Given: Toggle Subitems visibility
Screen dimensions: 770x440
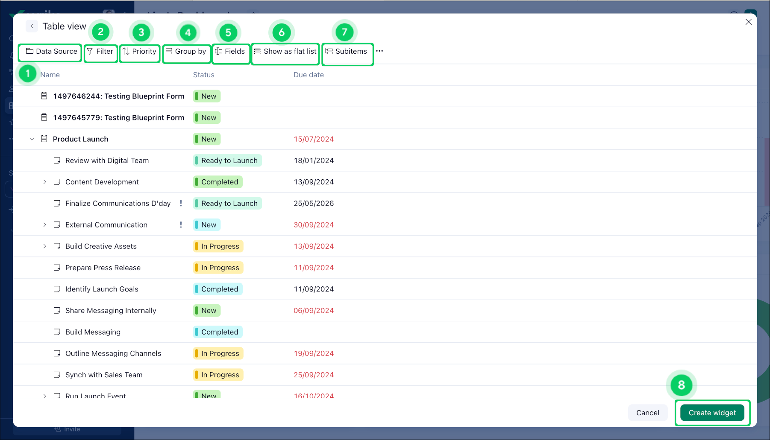Looking at the screenshot, I should (x=347, y=52).
